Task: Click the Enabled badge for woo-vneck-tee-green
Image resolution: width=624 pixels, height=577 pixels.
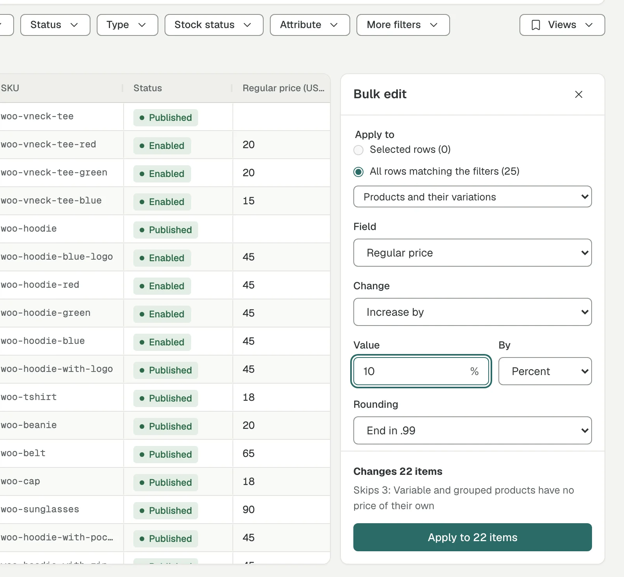Action: point(162,174)
